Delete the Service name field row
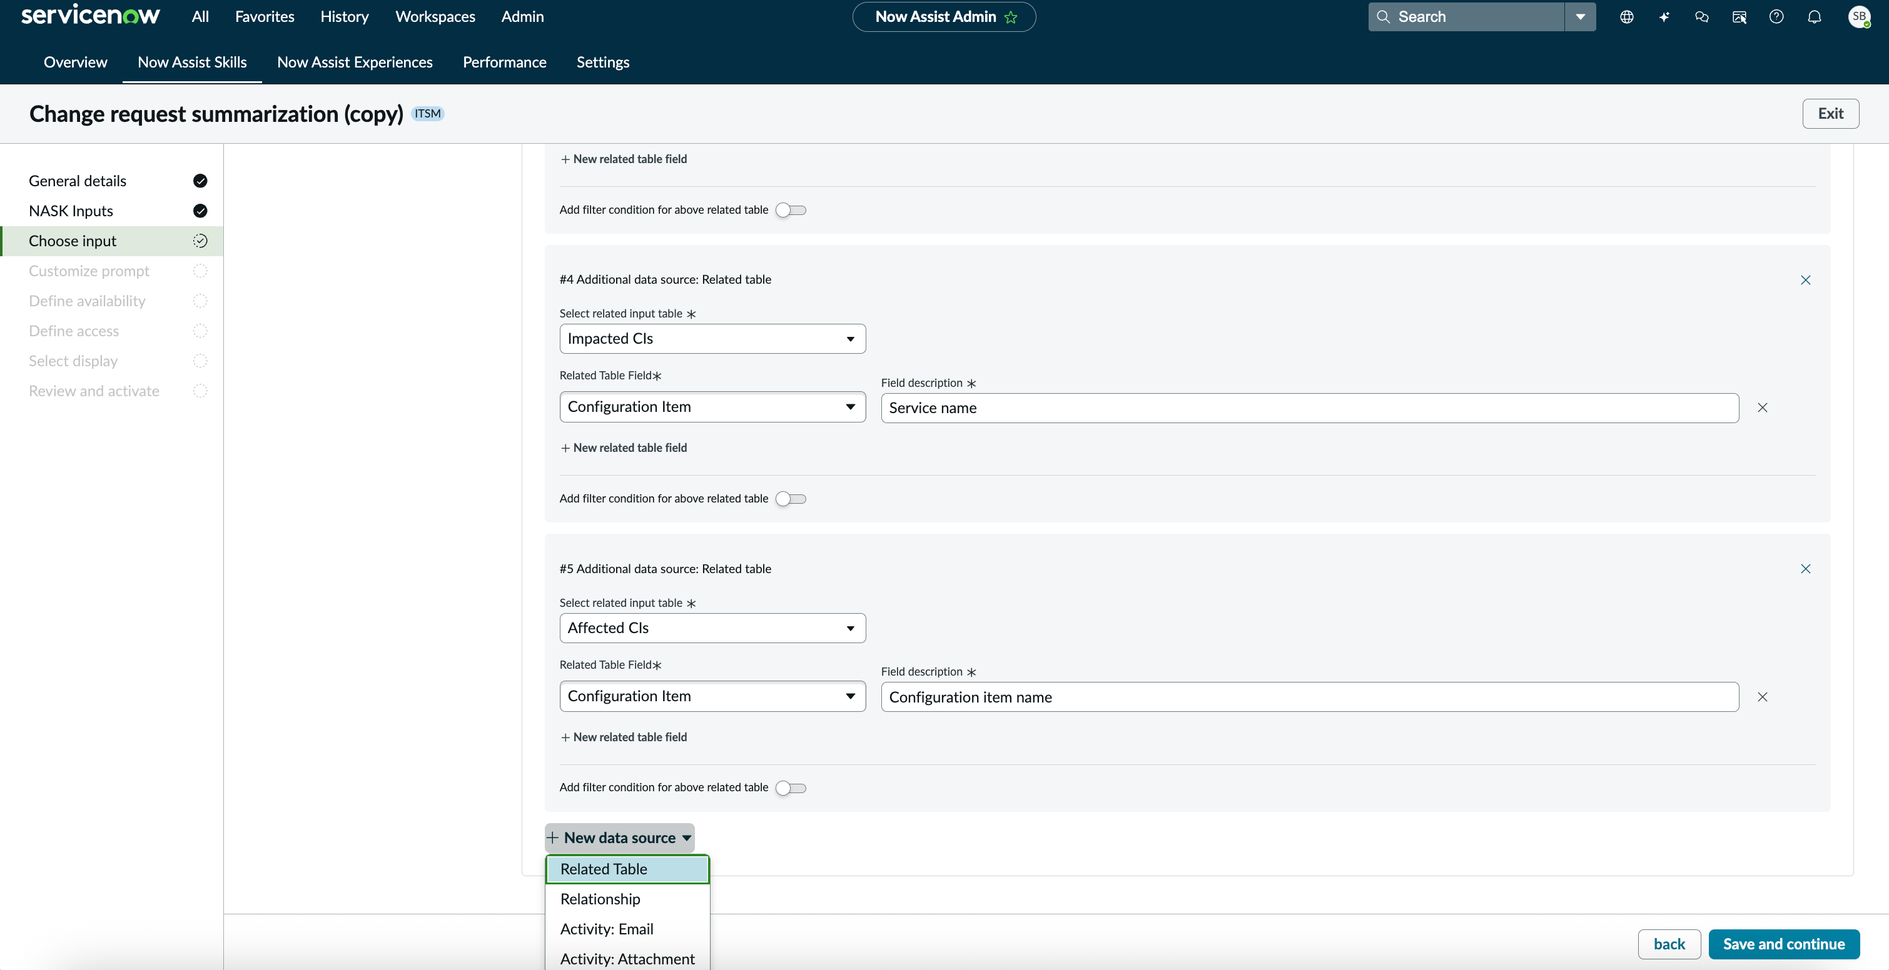This screenshot has height=970, width=1889. pos(1762,407)
